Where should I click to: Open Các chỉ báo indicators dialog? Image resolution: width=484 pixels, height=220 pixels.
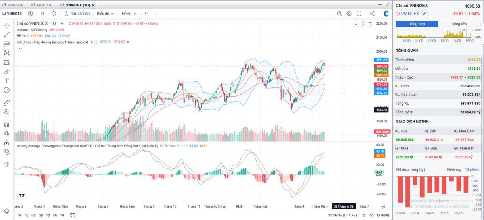tap(77, 13)
